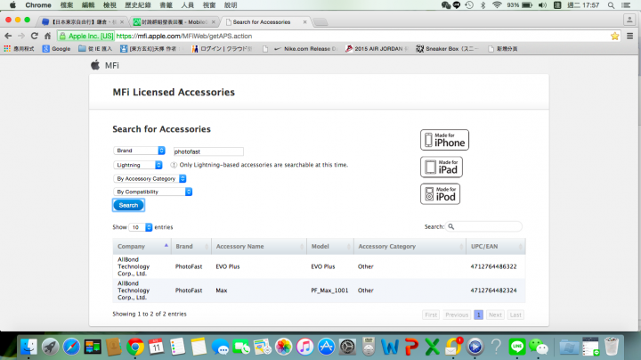Screen dimensions: 641x360
Task: Open iTunes from the Dock
Action: pyautogui.click(x=305, y=347)
